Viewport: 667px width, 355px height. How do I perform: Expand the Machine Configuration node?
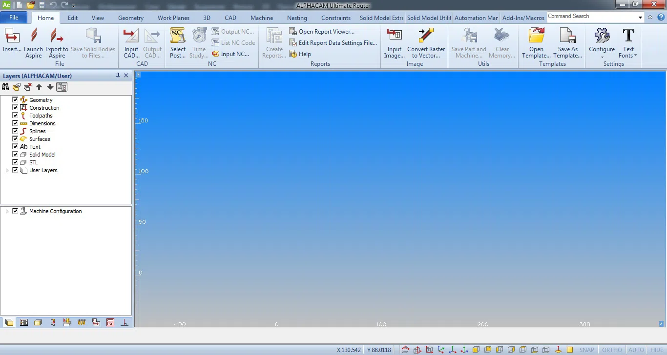tap(7, 211)
